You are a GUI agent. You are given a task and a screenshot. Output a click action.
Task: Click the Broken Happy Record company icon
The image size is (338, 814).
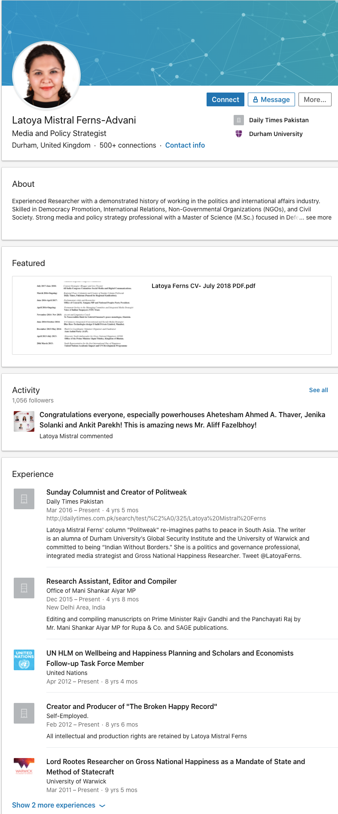coord(24,713)
